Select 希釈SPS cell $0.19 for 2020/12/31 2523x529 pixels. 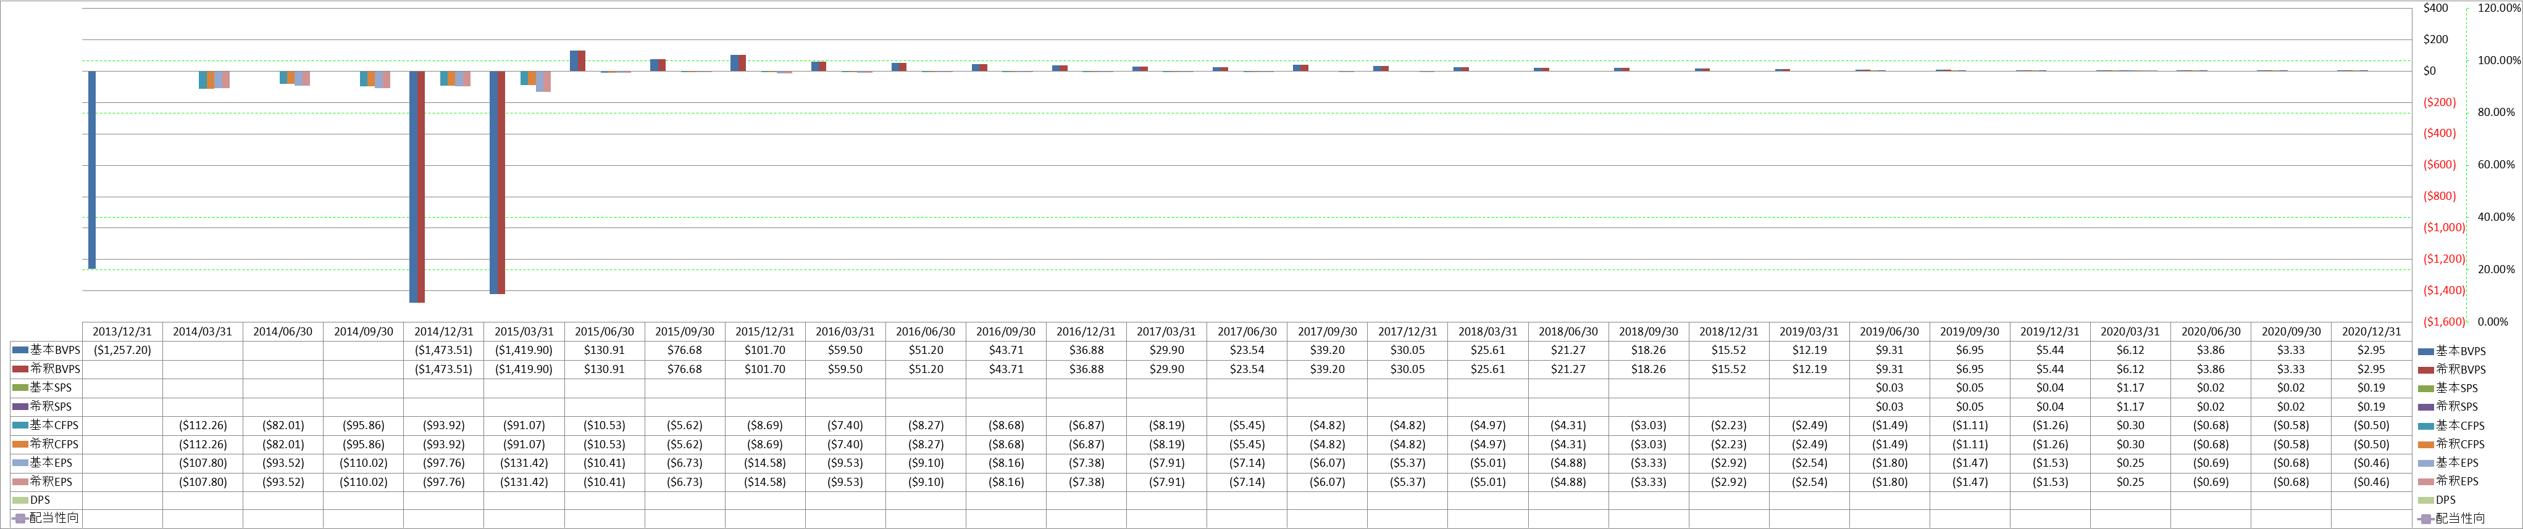tap(2371, 406)
